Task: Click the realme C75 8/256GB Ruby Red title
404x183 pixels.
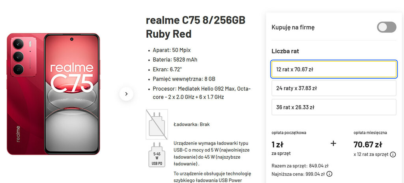Action: [x=196, y=27]
